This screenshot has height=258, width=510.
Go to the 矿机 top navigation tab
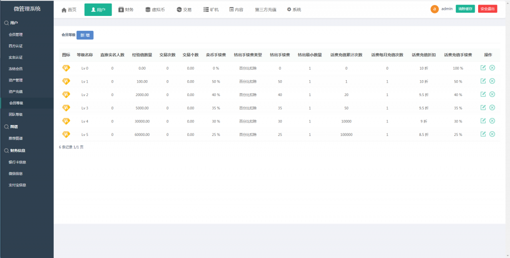211,10
